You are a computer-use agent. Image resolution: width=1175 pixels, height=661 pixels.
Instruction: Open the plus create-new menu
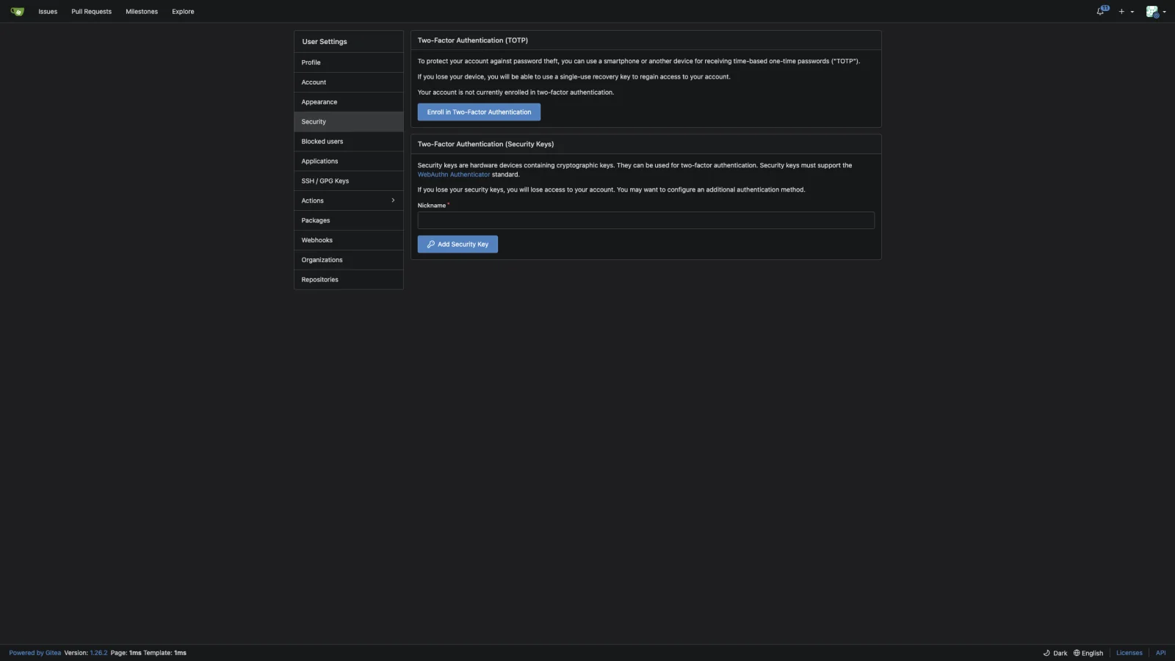[1126, 12]
